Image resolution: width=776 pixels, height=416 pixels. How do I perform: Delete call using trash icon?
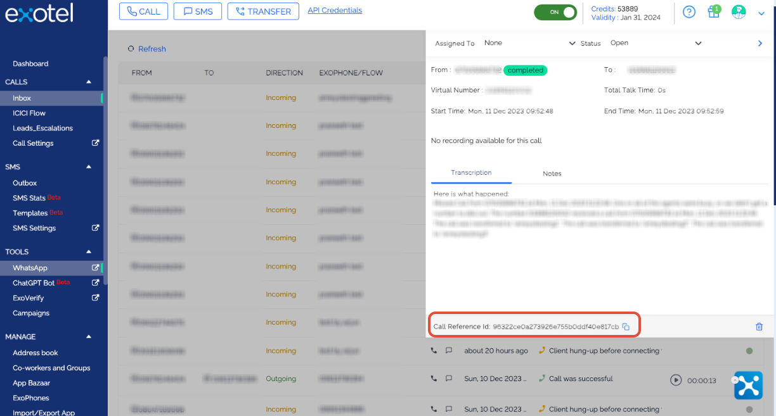[x=759, y=327]
